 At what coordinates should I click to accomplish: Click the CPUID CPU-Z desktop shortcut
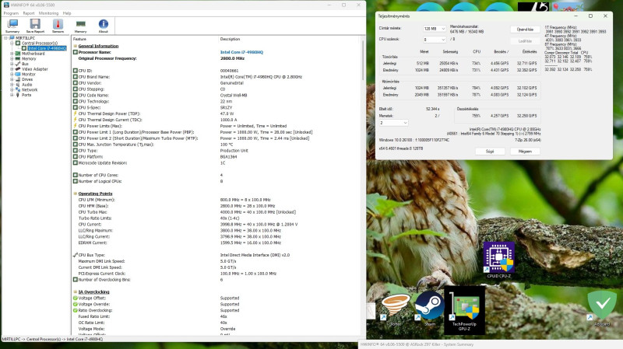point(499,260)
